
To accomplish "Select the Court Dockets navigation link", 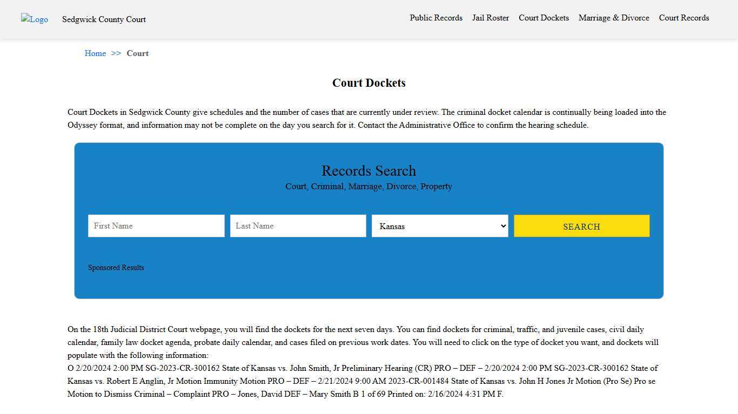I will tap(544, 18).
